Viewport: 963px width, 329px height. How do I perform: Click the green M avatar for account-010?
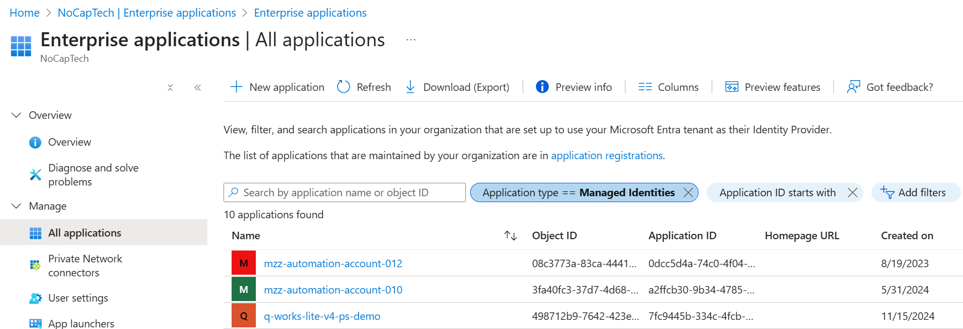pyautogui.click(x=243, y=289)
